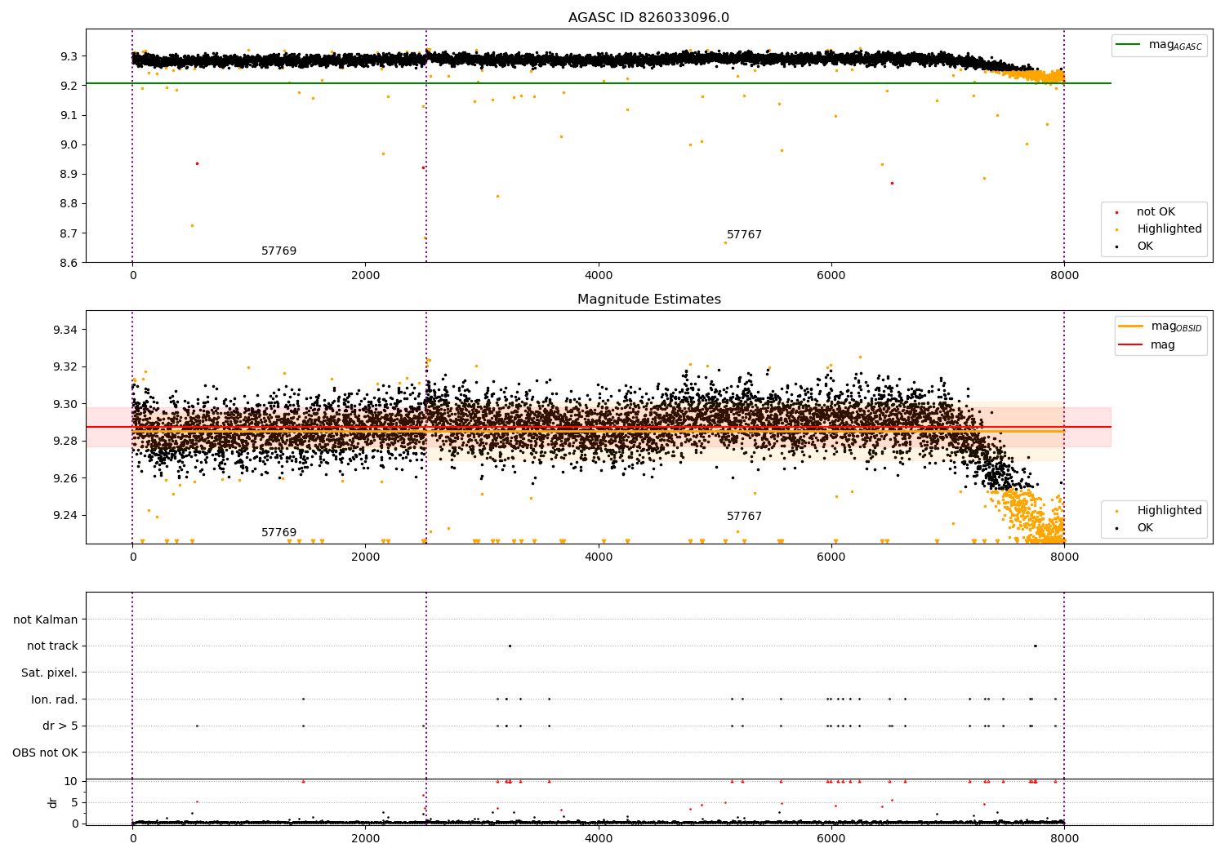Click the 57767 label in top plot
Viewport: 1225px width, 857px height.
(744, 235)
